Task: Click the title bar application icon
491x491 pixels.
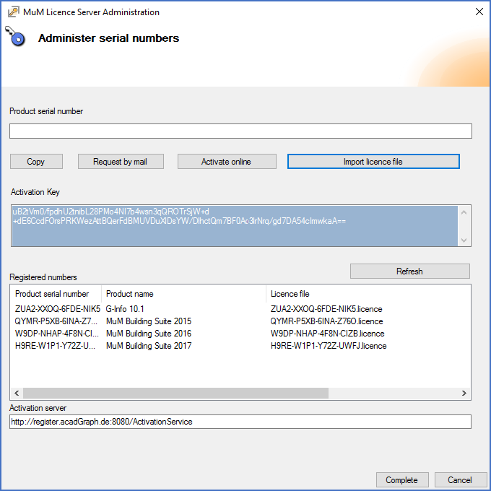Action: click(x=13, y=12)
